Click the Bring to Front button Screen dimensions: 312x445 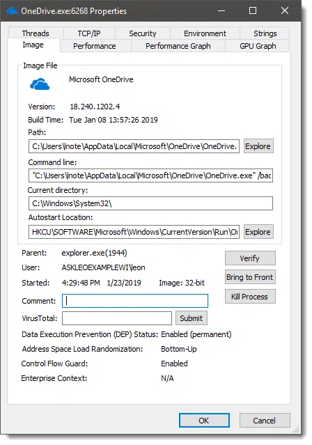point(250,277)
